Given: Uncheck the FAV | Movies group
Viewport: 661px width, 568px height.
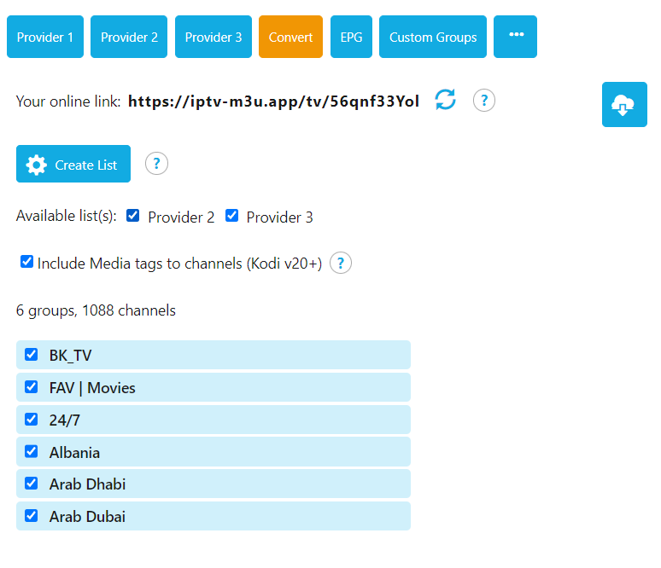Looking at the screenshot, I should point(32,387).
